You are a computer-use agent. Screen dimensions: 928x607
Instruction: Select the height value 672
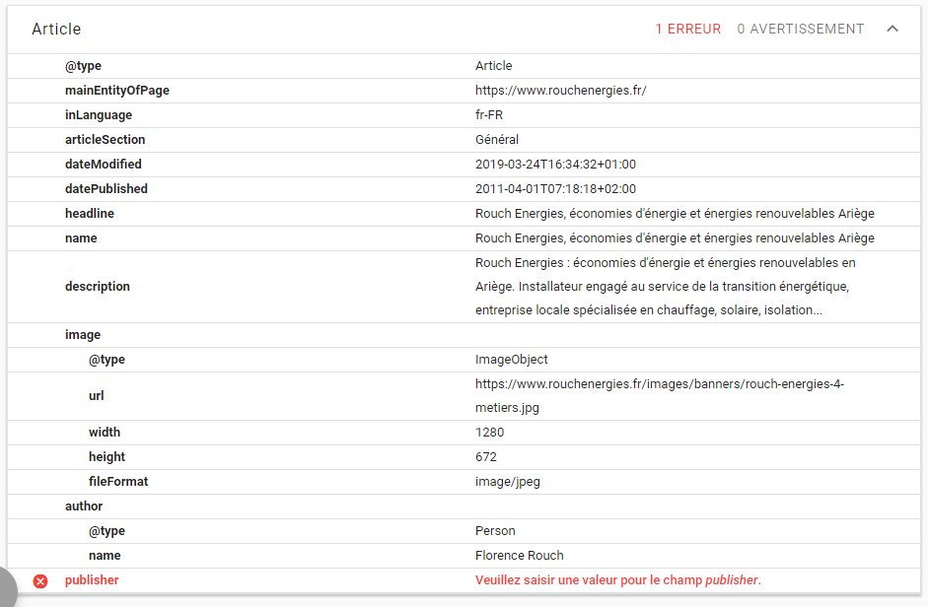[x=486, y=457]
